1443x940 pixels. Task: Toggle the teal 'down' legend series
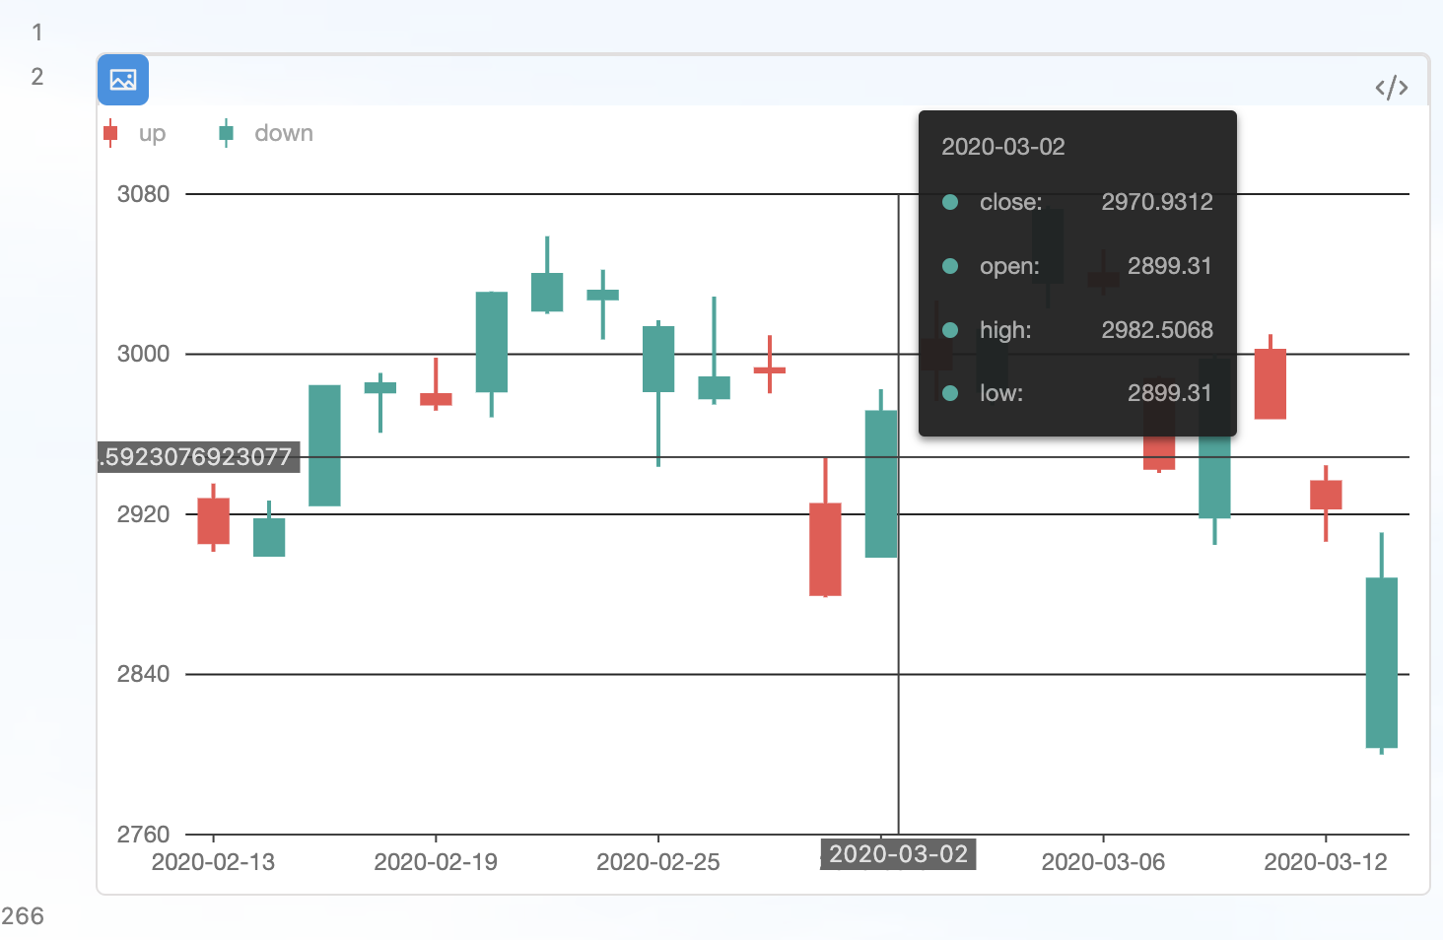click(266, 133)
